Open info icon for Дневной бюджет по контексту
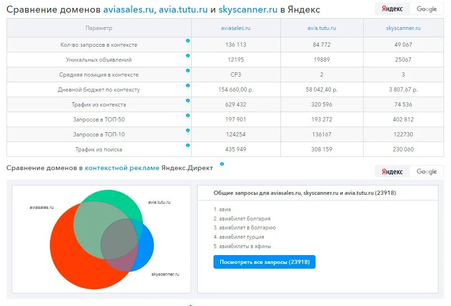This screenshot has height=306, width=451. (188, 85)
